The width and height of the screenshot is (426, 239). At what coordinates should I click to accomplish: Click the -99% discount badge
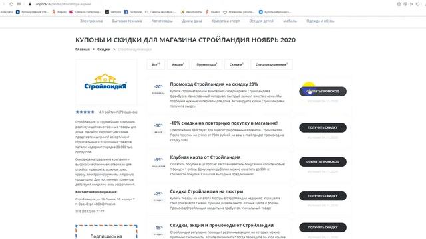click(158, 159)
